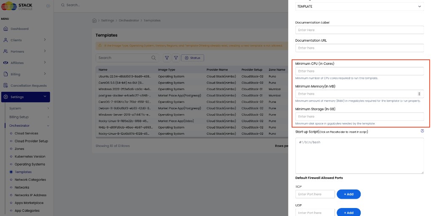431x216 pixels.
Task: Click the magnifier in Templates search box
Action: 154,58
